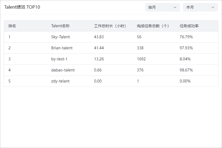Click the 8.04% success rate value

[185, 59]
